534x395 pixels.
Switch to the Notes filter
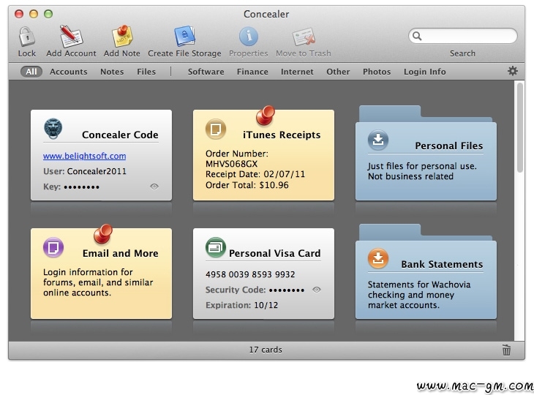click(x=112, y=72)
